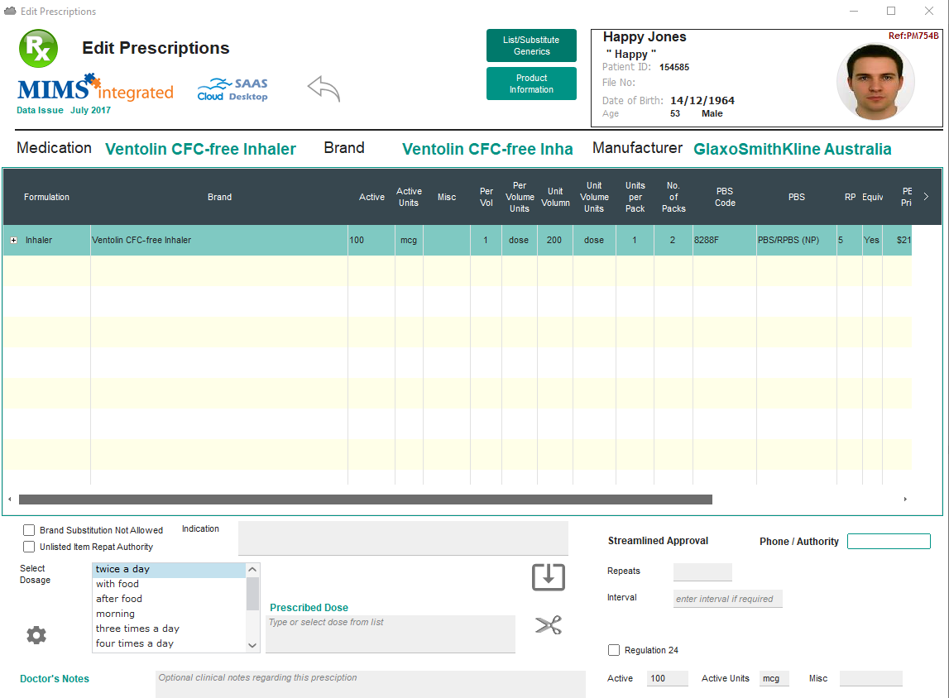Click the Units per Pack column header
949x698 pixels.
[635, 197]
